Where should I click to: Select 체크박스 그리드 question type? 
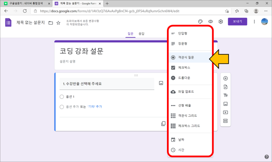[190, 126]
